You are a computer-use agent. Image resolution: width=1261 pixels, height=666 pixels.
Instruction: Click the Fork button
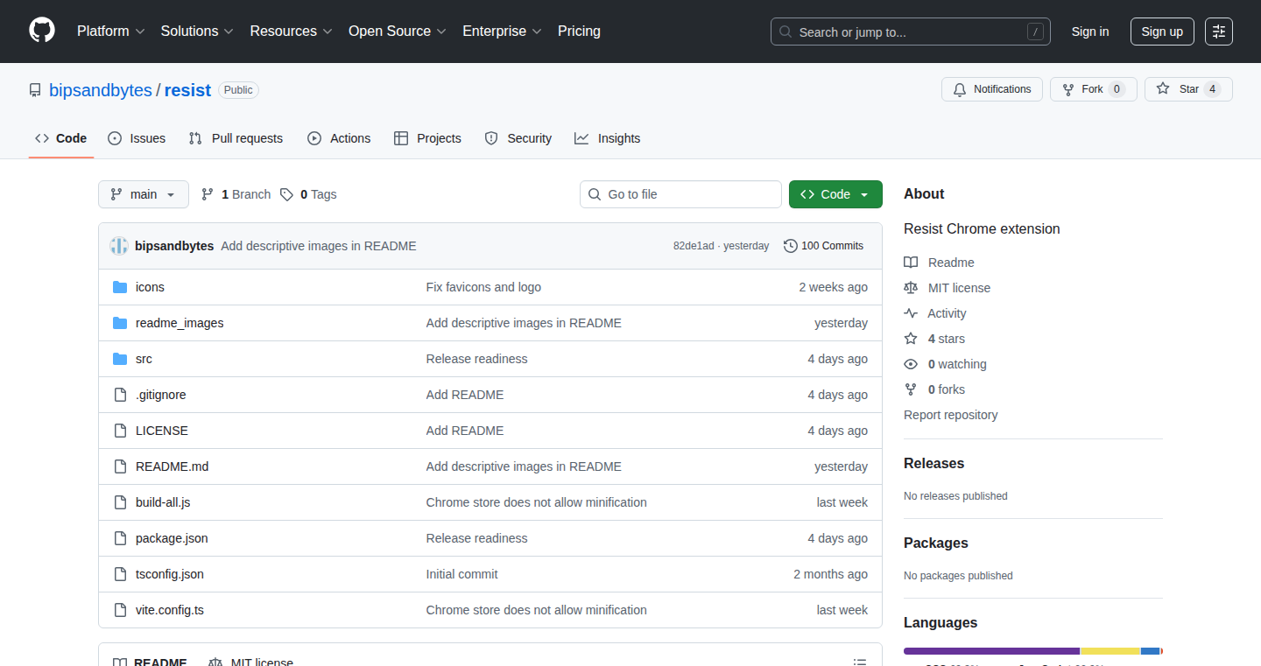click(x=1094, y=89)
